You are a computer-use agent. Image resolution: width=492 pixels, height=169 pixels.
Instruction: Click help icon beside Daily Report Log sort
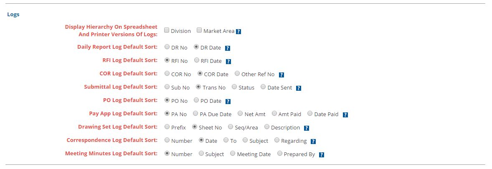(x=228, y=48)
